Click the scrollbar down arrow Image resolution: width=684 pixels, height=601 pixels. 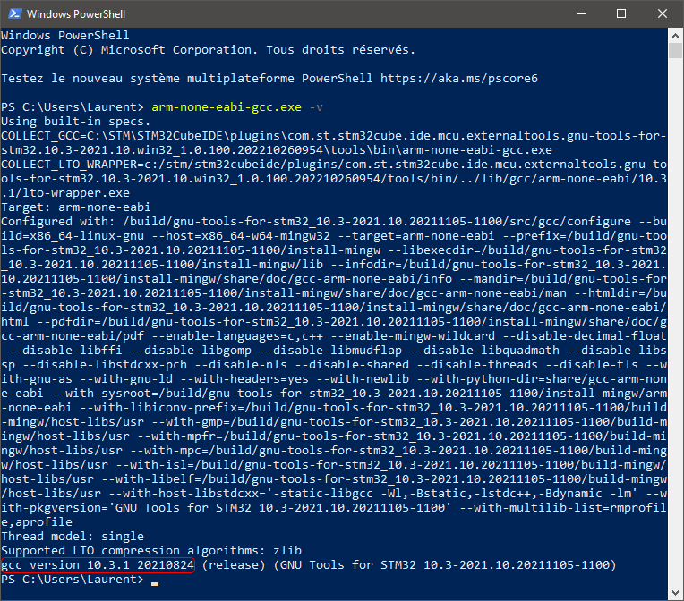(675, 593)
